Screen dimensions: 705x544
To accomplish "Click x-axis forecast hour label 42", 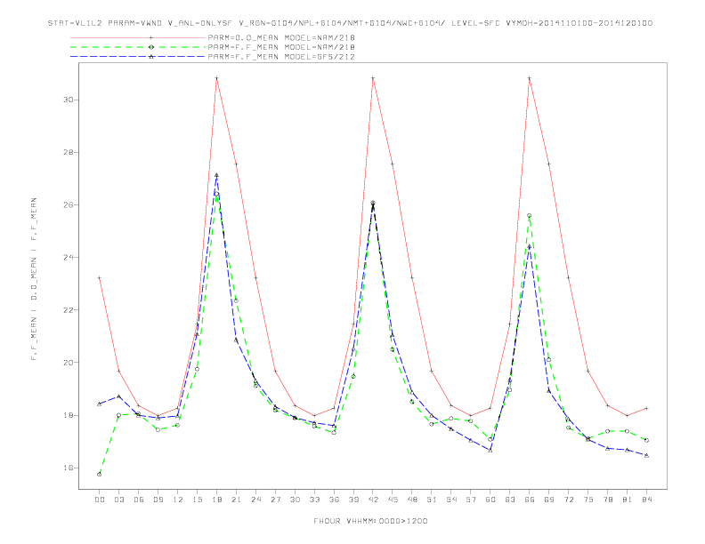I will click(x=373, y=500).
